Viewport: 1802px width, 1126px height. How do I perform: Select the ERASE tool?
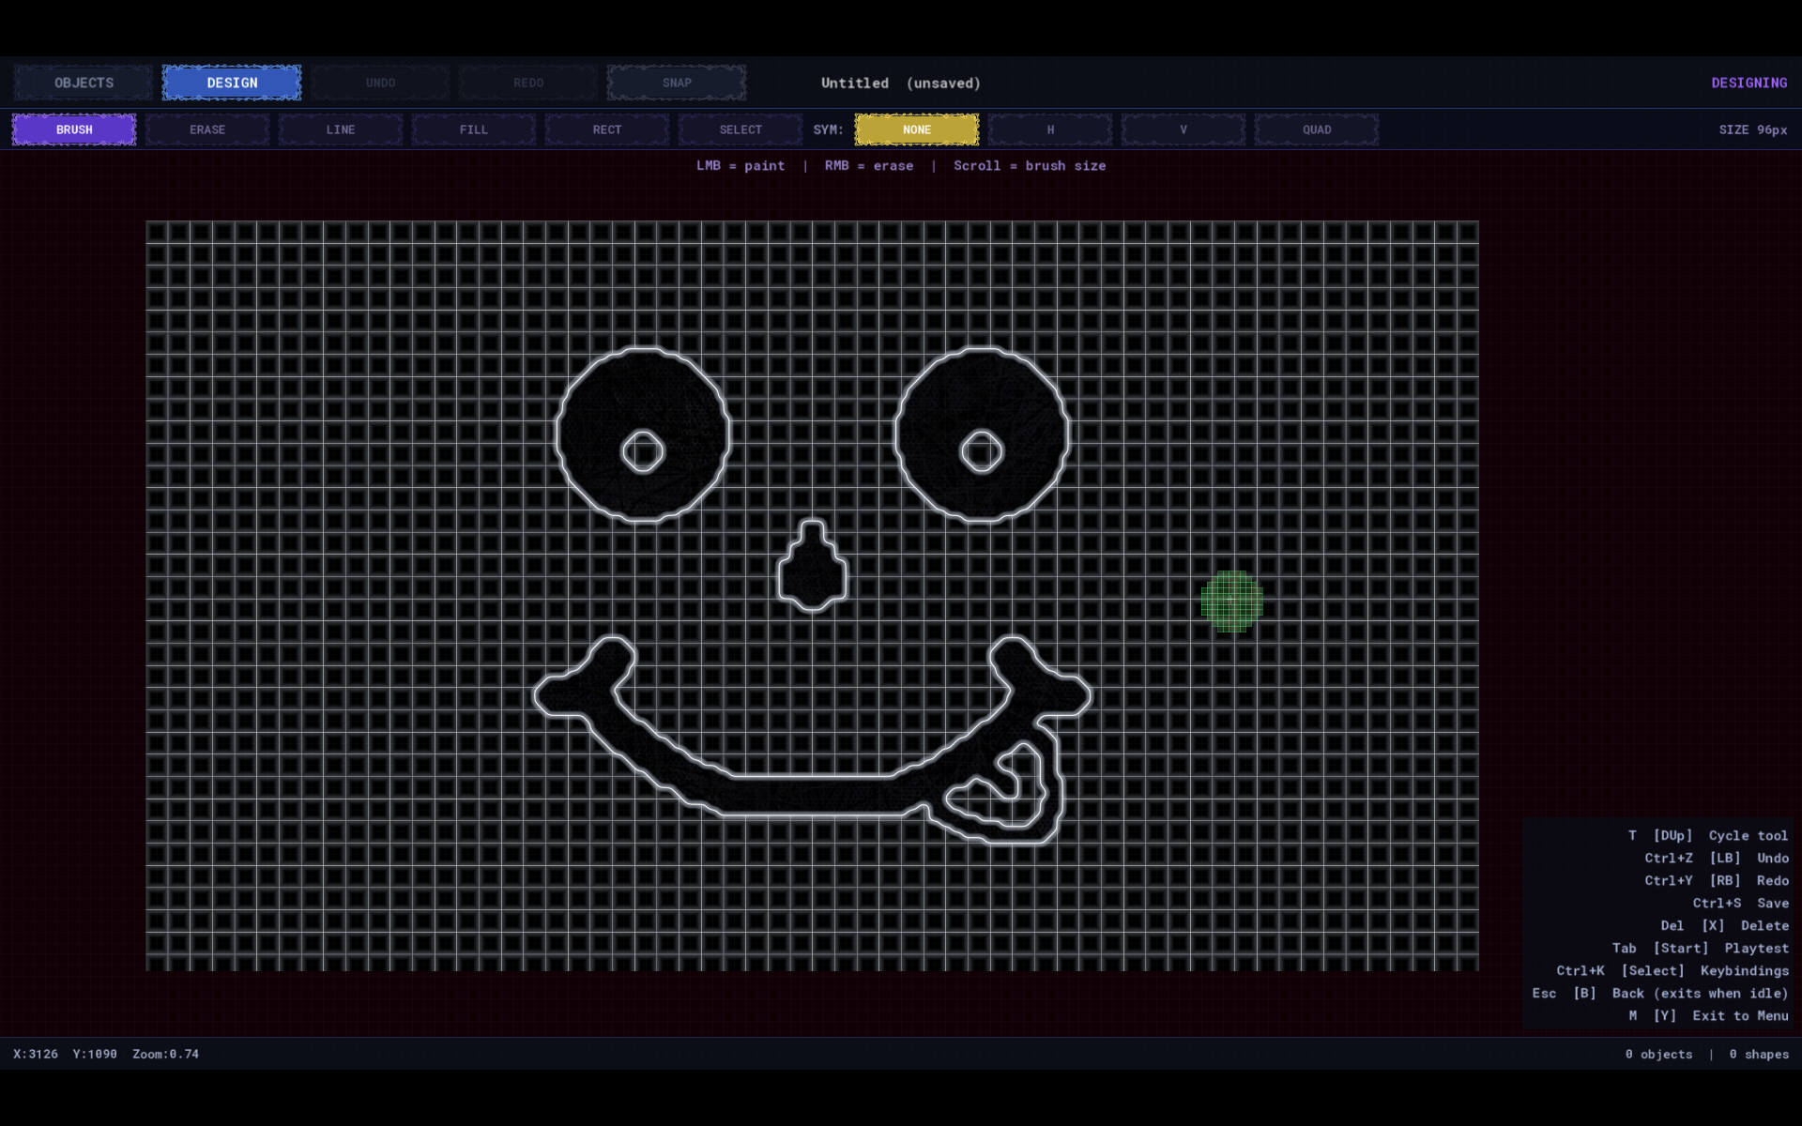207,129
